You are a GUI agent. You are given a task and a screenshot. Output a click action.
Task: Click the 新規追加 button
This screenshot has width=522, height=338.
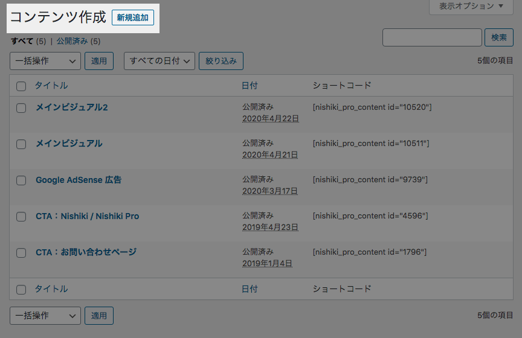point(133,18)
